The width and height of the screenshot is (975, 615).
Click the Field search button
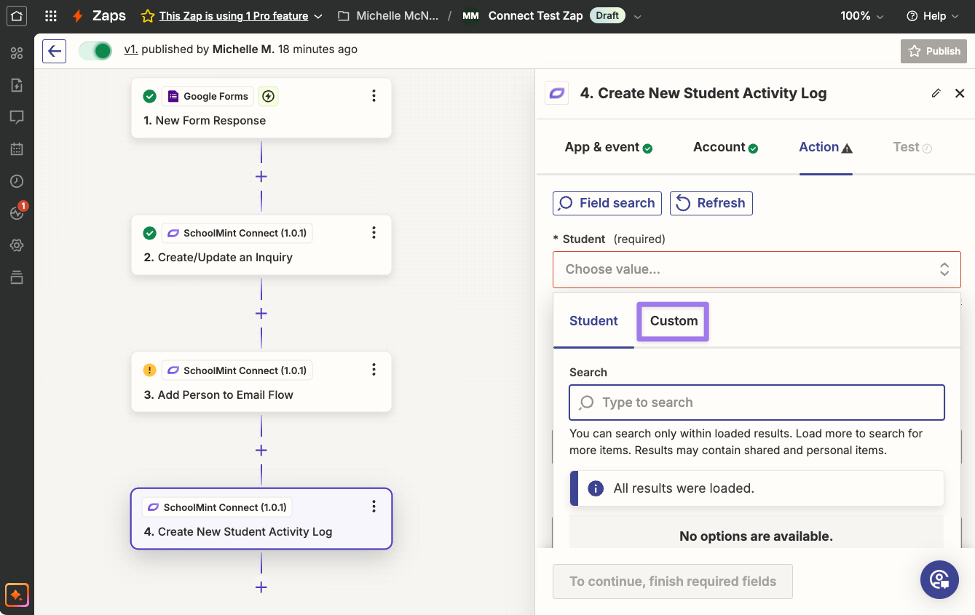tap(607, 203)
